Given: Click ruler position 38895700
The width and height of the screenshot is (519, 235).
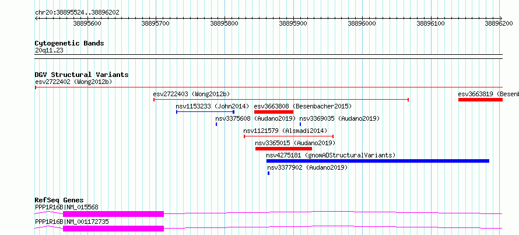Looking at the screenshot, I should point(156,23).
